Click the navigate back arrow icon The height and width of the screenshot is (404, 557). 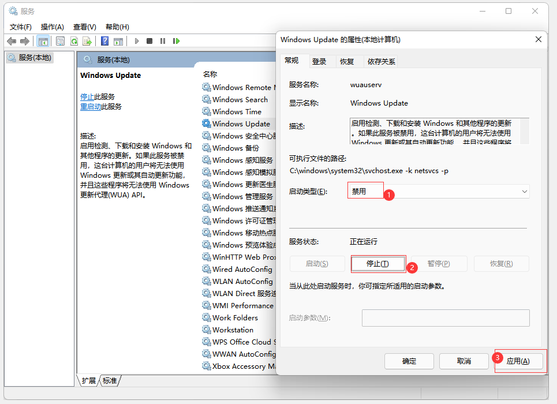(11, 40)
